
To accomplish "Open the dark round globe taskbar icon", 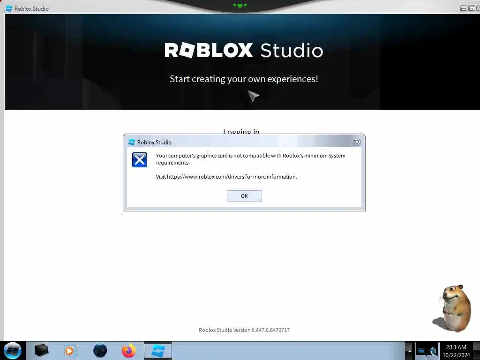I will [100, 351].
